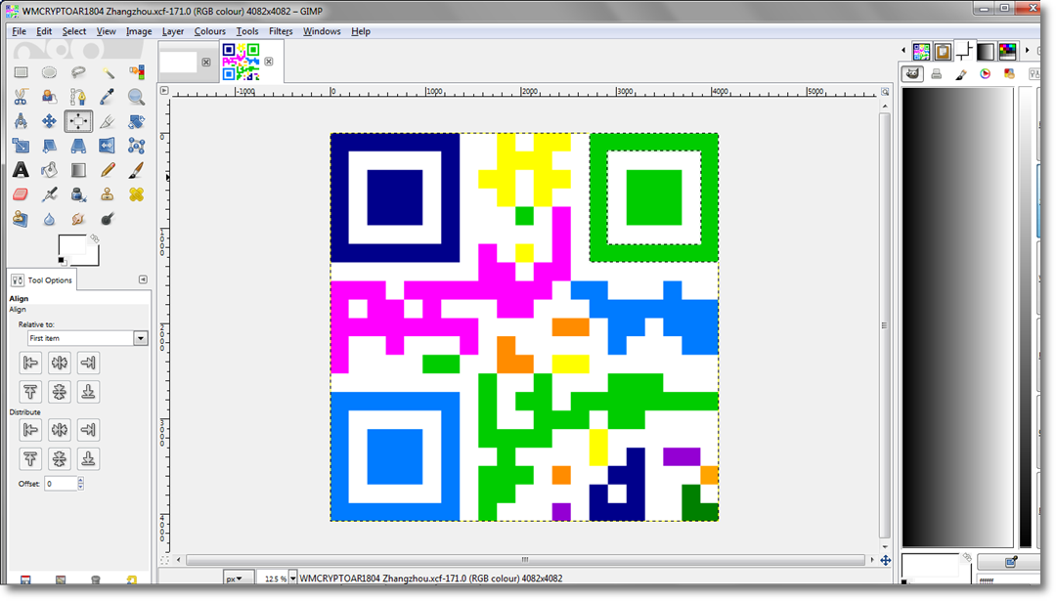The width and height of the screenshot is (1056, 601).
Task: Distribute left edges of targets
Action: (30, 429)
